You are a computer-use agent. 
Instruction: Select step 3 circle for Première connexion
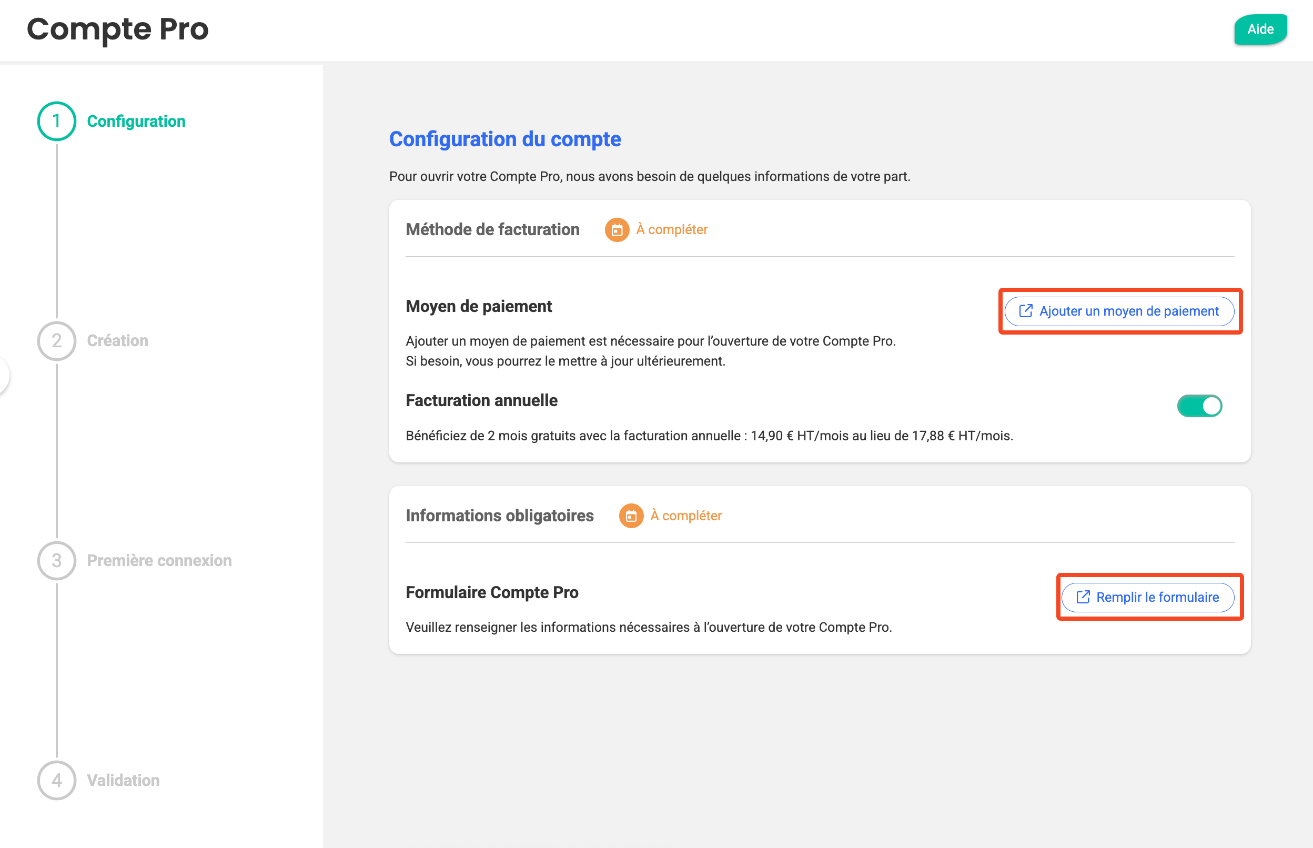click(57, 561)
